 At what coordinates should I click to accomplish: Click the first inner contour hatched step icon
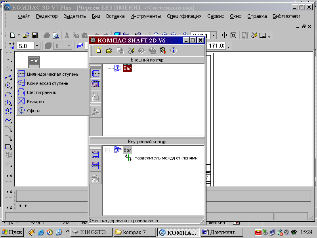click(95, 155)
